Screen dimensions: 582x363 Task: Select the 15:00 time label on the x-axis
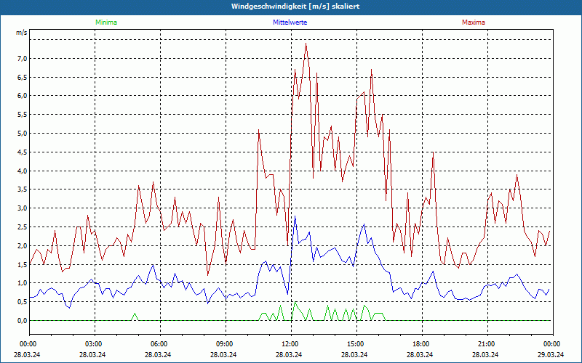click(x=356, y=344)
